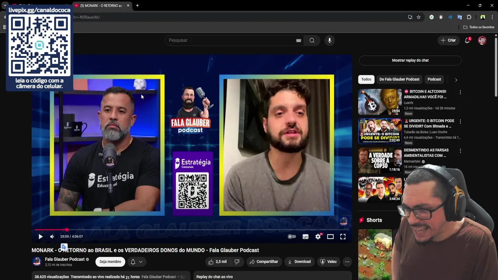Open BITCOIN E ALTCOINS video thumbnail
The image size is (498, 280).
pyautogui.click(x=380, y=102)
